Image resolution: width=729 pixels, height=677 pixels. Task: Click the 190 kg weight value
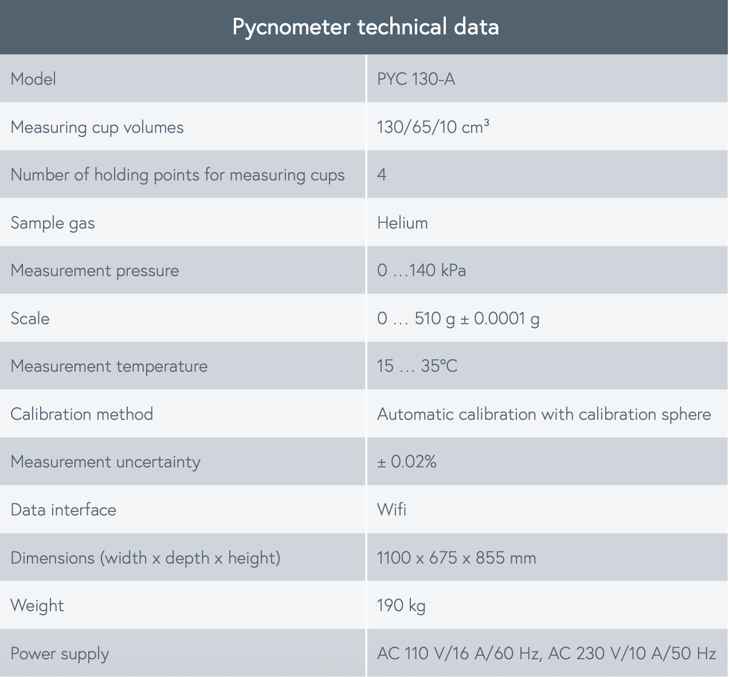point(401,606)
